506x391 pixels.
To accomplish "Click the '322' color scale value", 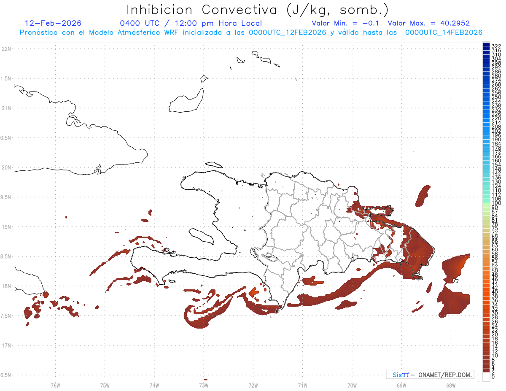I will [x=496, y=46].
